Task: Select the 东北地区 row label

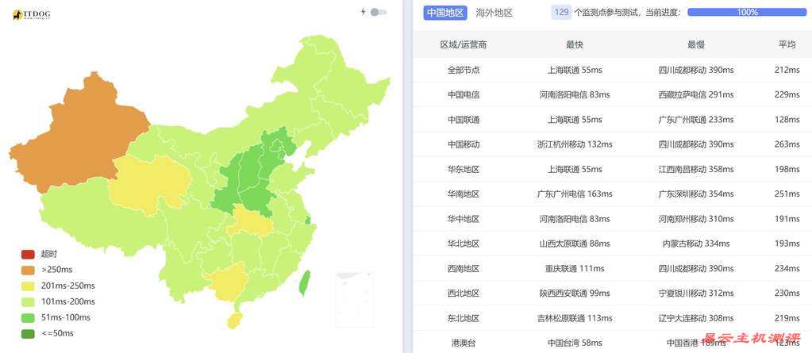Action: [464, 318]
